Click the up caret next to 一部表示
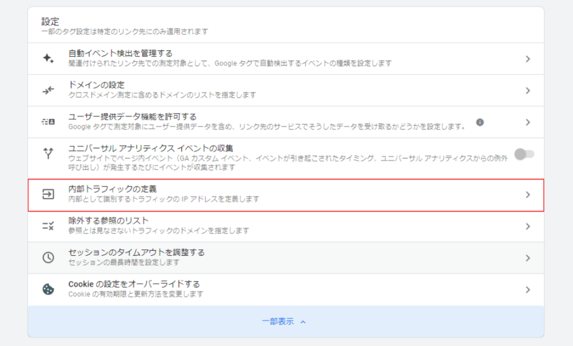The height and width of the screenshot is (346, 573). tap(303, 322)
